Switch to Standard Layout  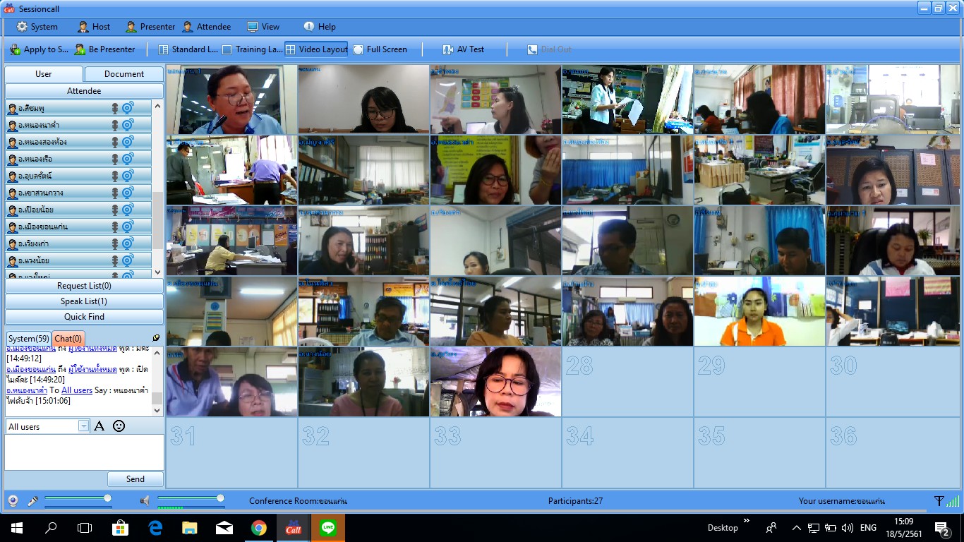(x=188, y=49)
